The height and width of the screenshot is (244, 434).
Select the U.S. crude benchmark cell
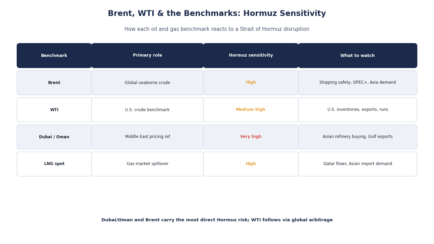(x=147, y=110)
